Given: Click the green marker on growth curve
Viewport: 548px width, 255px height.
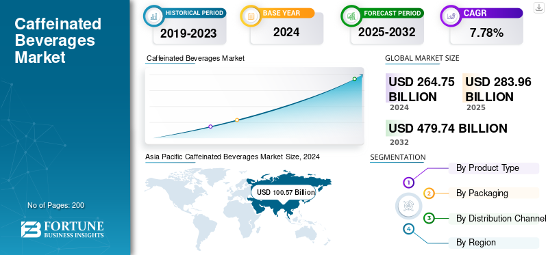Looking at the screenshot, I should 354,79.
